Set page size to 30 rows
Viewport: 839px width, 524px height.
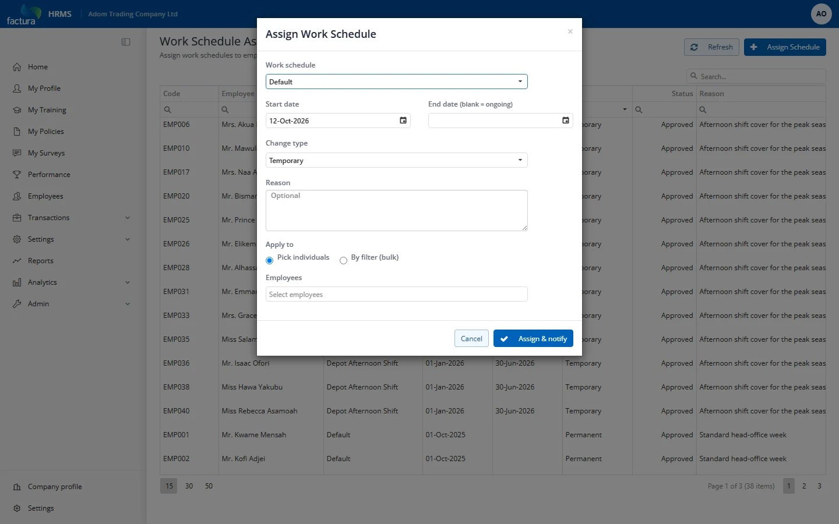point(189,486)
